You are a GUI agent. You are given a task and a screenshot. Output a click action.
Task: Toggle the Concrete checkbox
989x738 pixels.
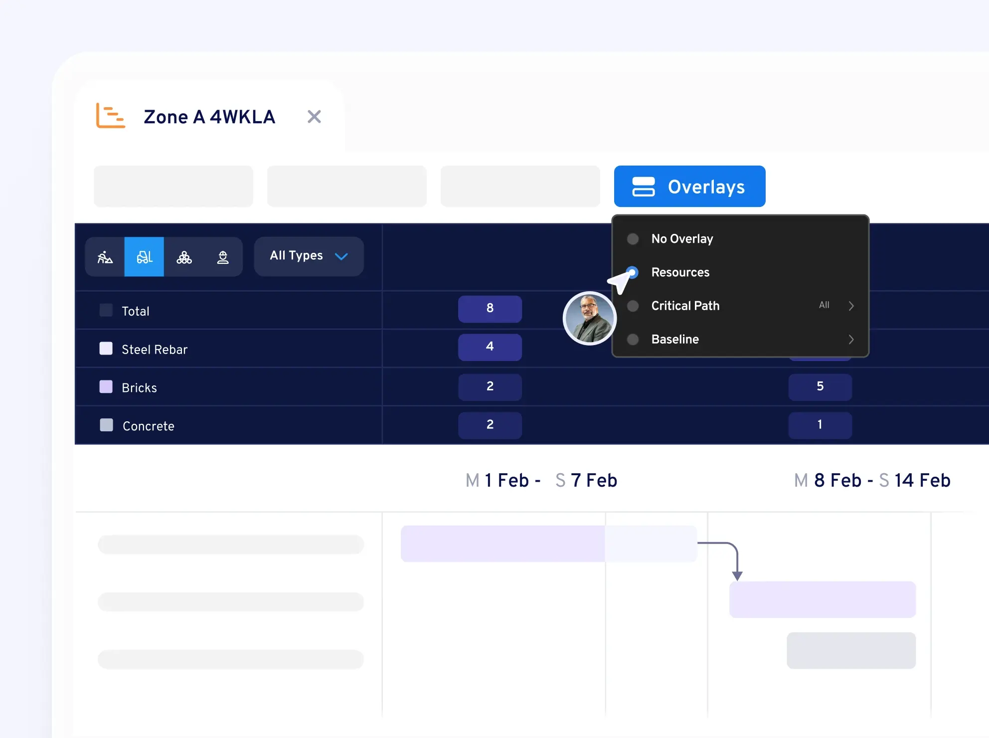point(106,425)
